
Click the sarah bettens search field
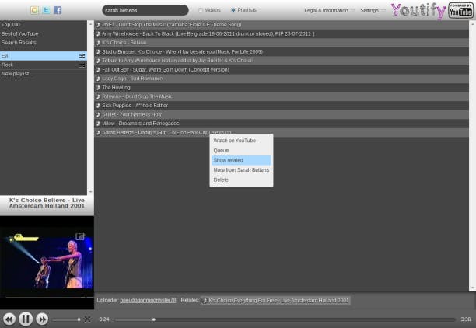[x=145, y=10]
